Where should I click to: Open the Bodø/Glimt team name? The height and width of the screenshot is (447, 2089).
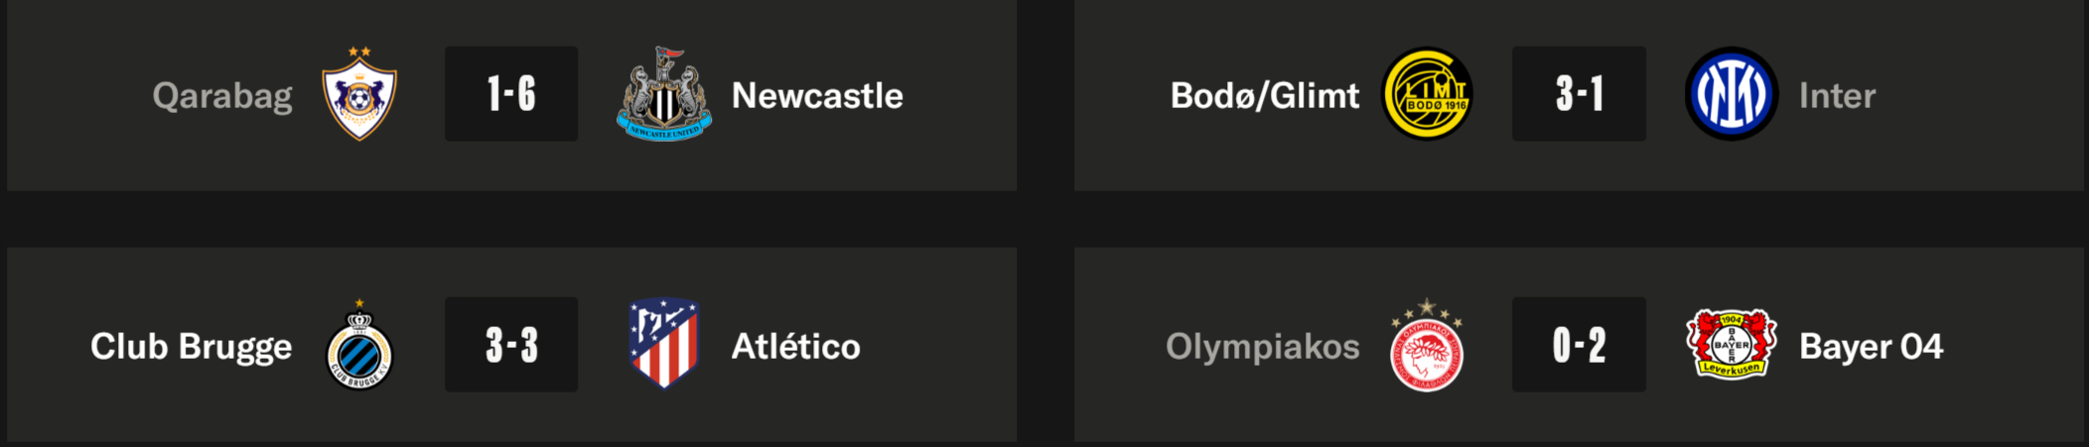coord(1264,96)
